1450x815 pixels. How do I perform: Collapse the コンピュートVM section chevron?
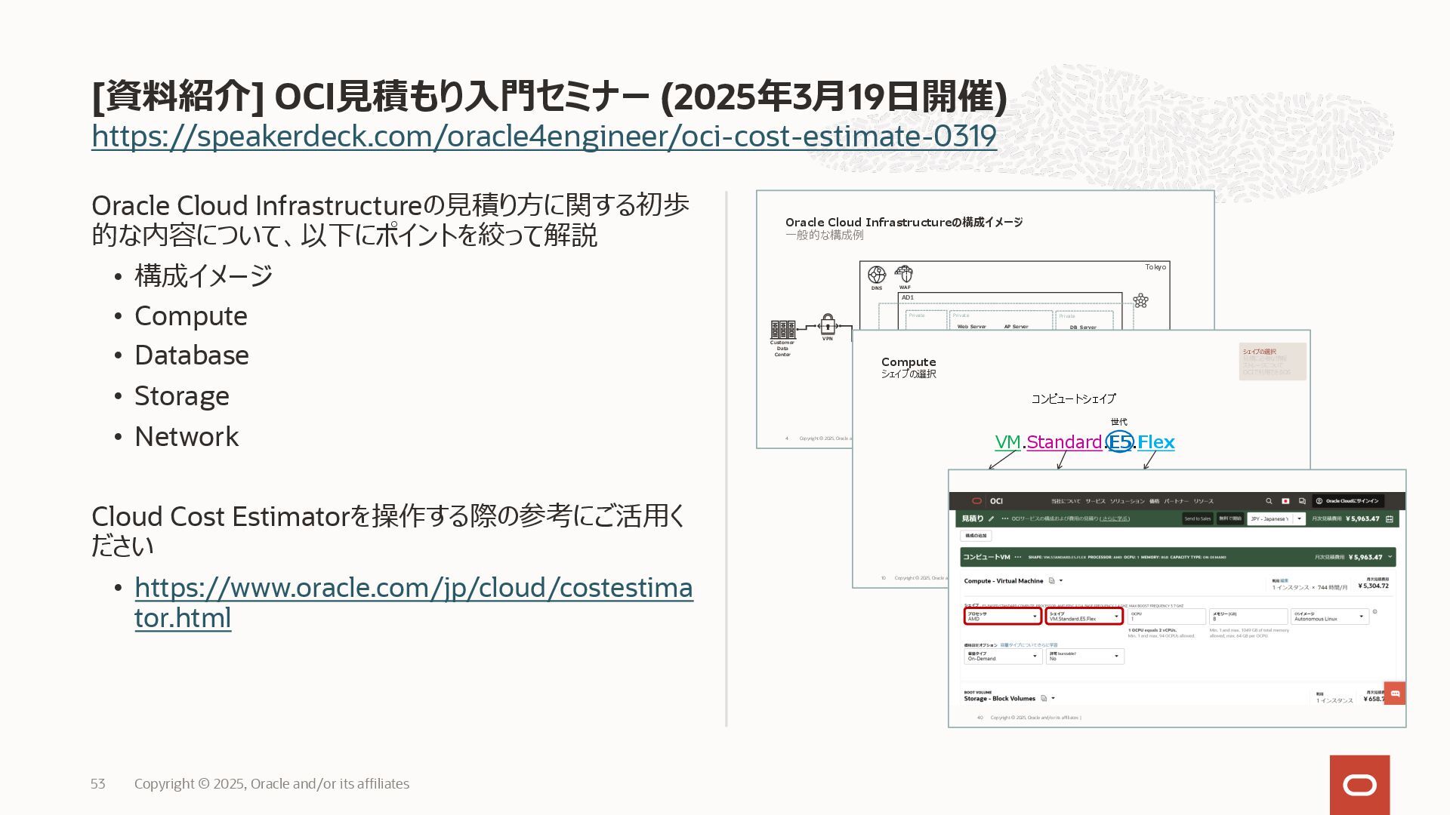click(1390, 557)
